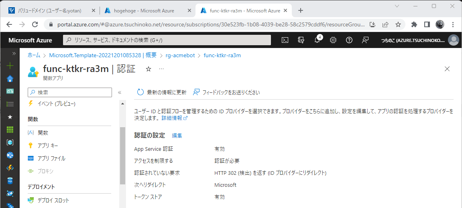Click the Azure global search bar
Viewport: 462px width, 208px height.
point(167,40)
